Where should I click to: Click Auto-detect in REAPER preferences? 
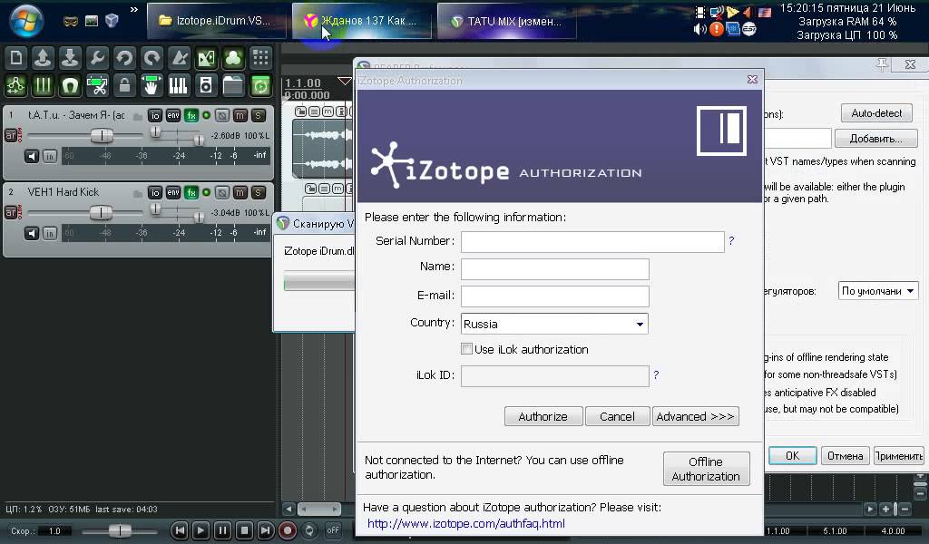pyautogui.click(x=876, y=113)
